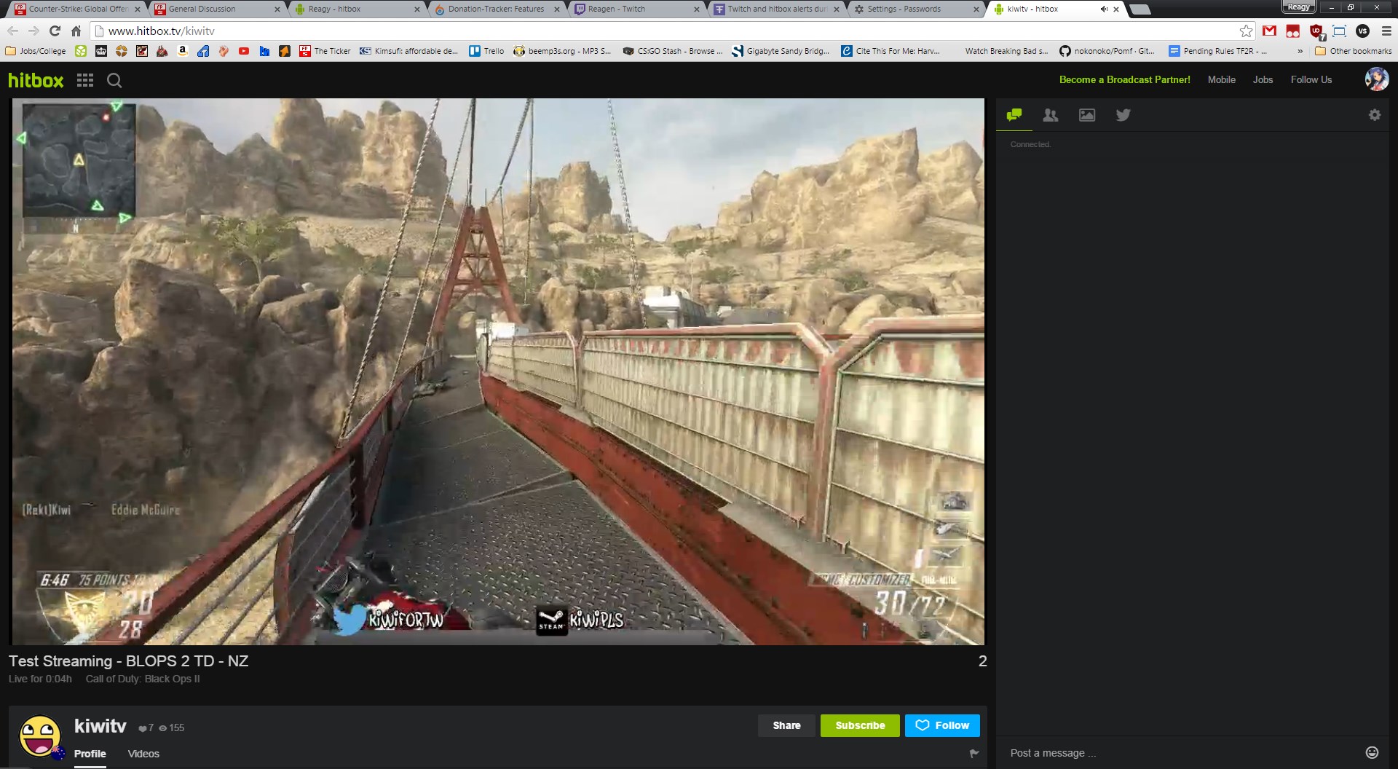1398x769 pixels.
Task: Click the report flag icon
Action: [974, 754]
